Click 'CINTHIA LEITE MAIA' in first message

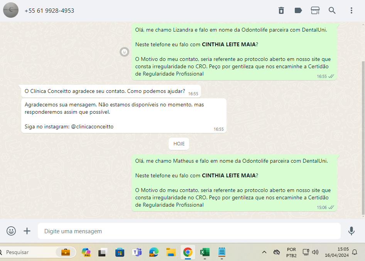228,44
